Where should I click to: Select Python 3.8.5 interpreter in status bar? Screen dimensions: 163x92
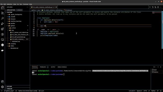click(x=28, y=91)
